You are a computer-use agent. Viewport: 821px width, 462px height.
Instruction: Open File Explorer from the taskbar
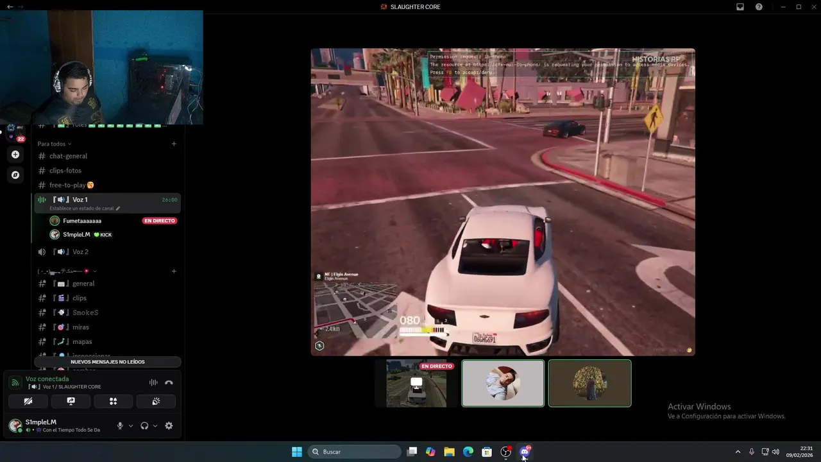click(x=450, y=452)
